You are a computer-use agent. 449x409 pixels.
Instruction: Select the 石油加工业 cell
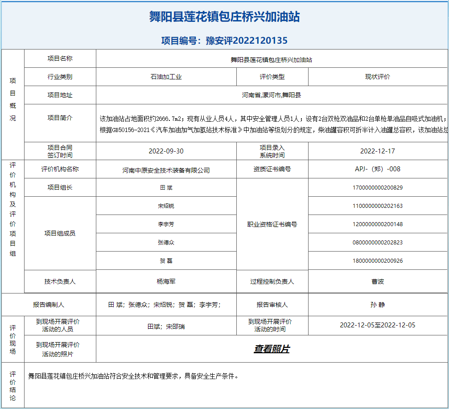(x=166, y=77)
